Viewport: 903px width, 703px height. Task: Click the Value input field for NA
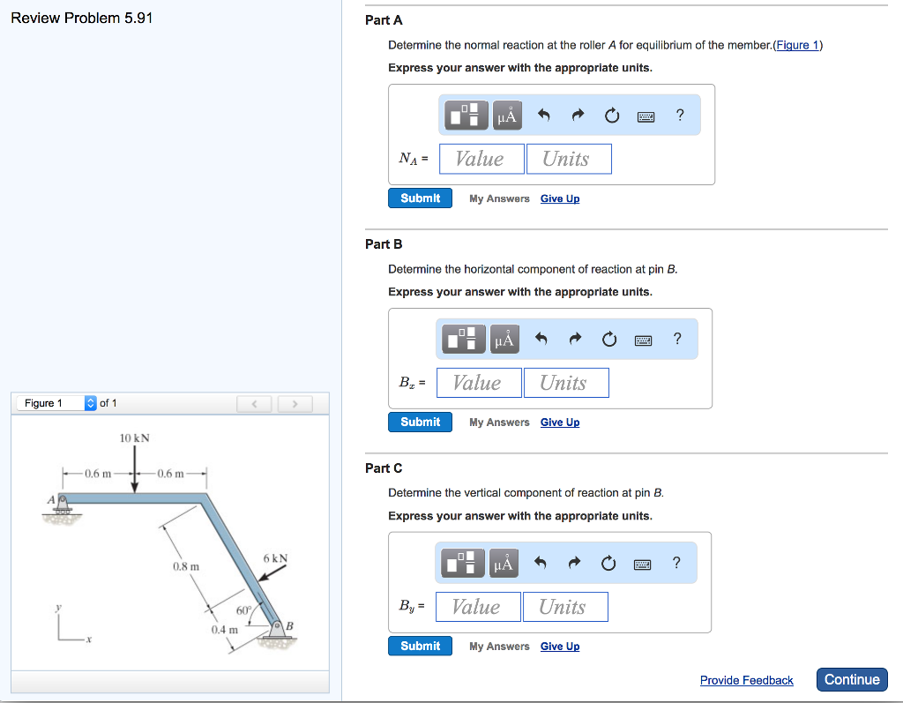(481, 159)
